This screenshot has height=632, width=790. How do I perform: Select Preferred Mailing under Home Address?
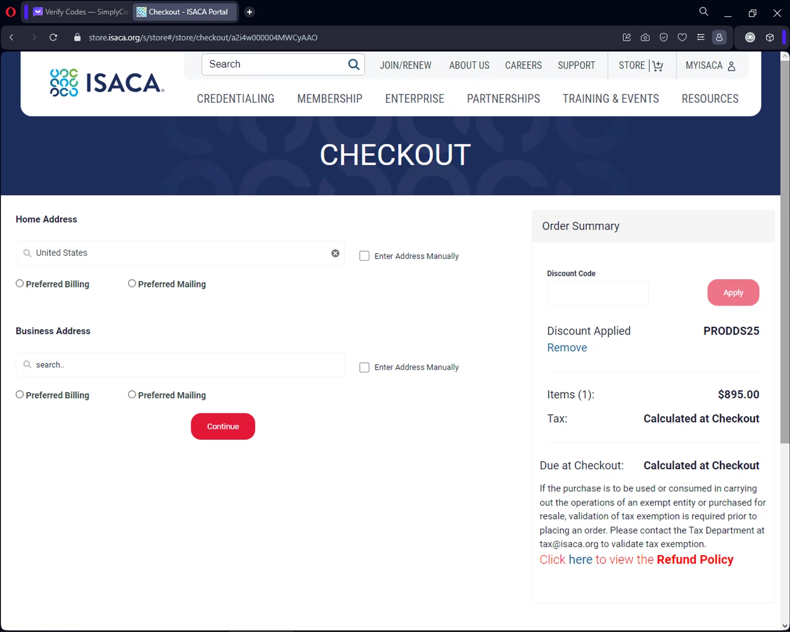coord(132,283)
